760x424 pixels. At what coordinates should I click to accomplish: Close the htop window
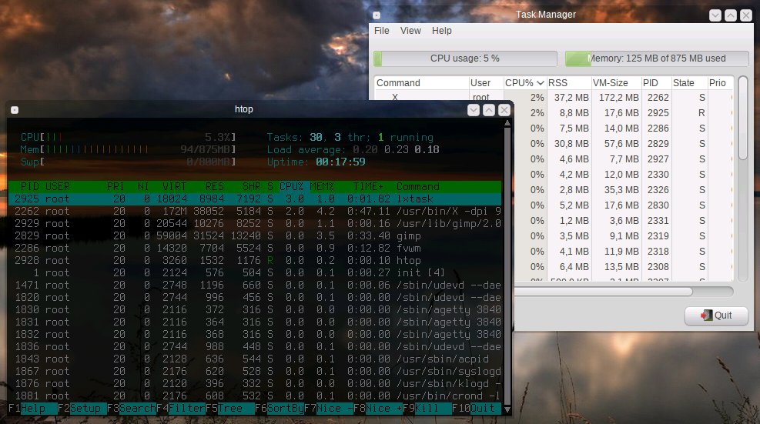pos(504,110)
